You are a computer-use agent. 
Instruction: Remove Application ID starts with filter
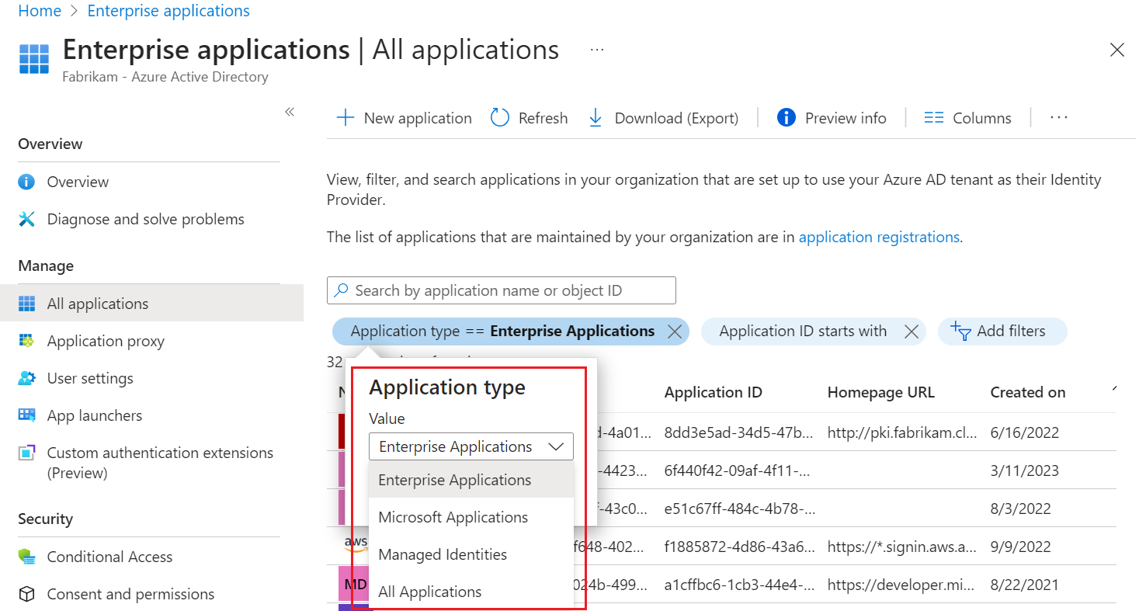pos(912,332)
